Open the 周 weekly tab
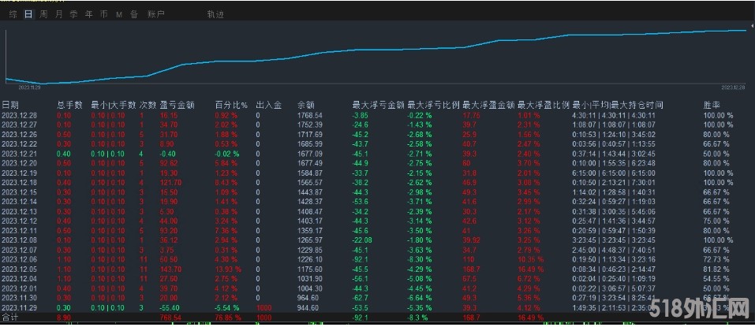The image size is (755, 327). [x=43, y=14]
